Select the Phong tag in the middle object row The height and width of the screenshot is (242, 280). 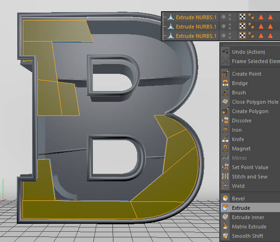coord(251,26)
